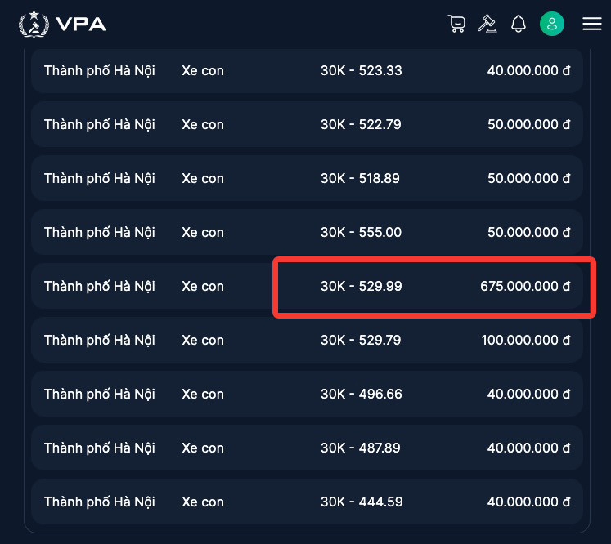
Task: Open the 30K - 529.79 plate row
Action: pos(361,340)
